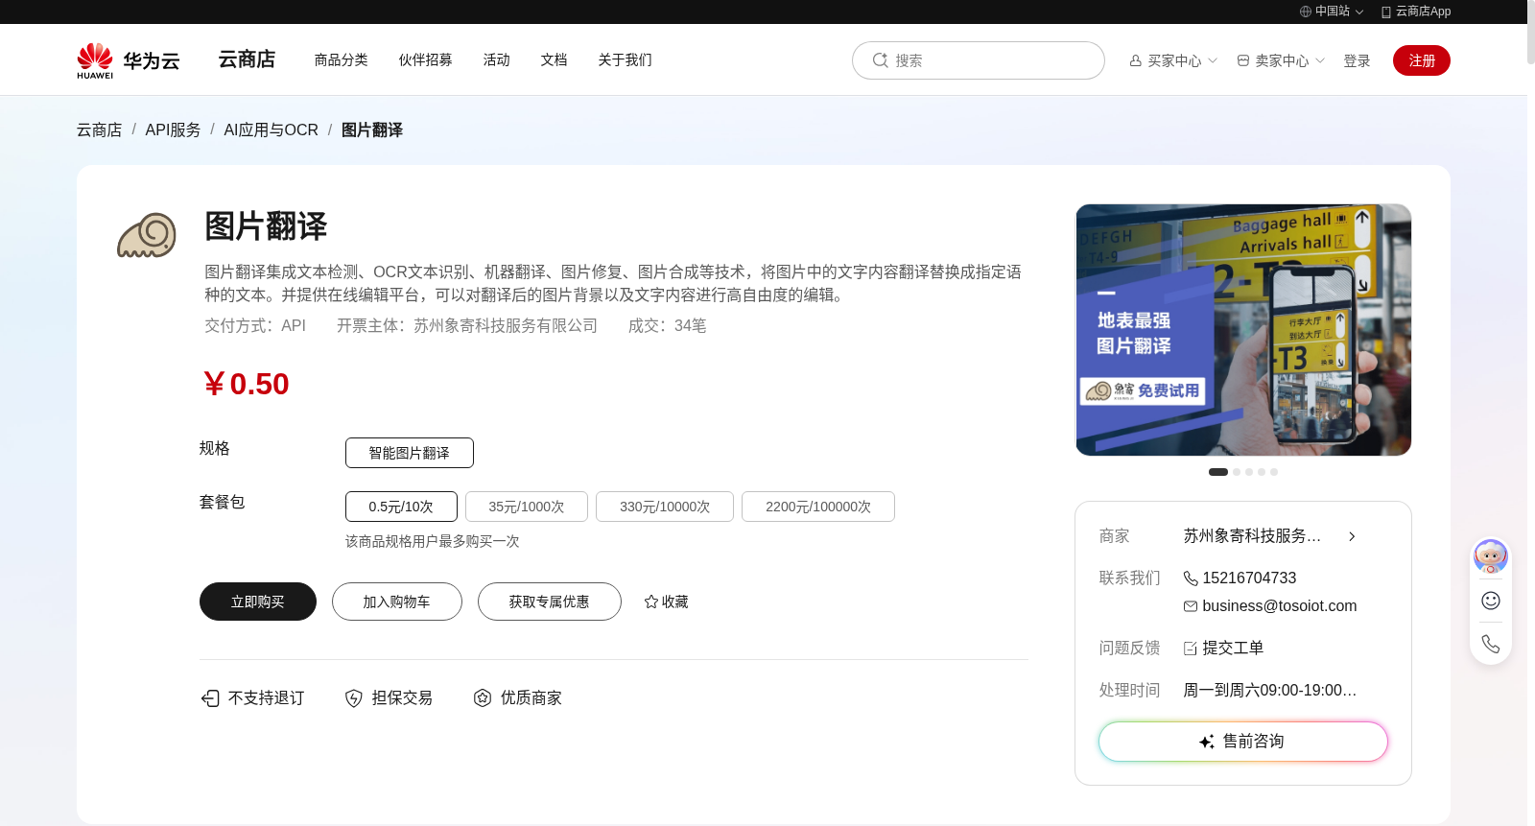
Task: Click the 云商店 breadcrumb link
Action: [x=100, y=130]
